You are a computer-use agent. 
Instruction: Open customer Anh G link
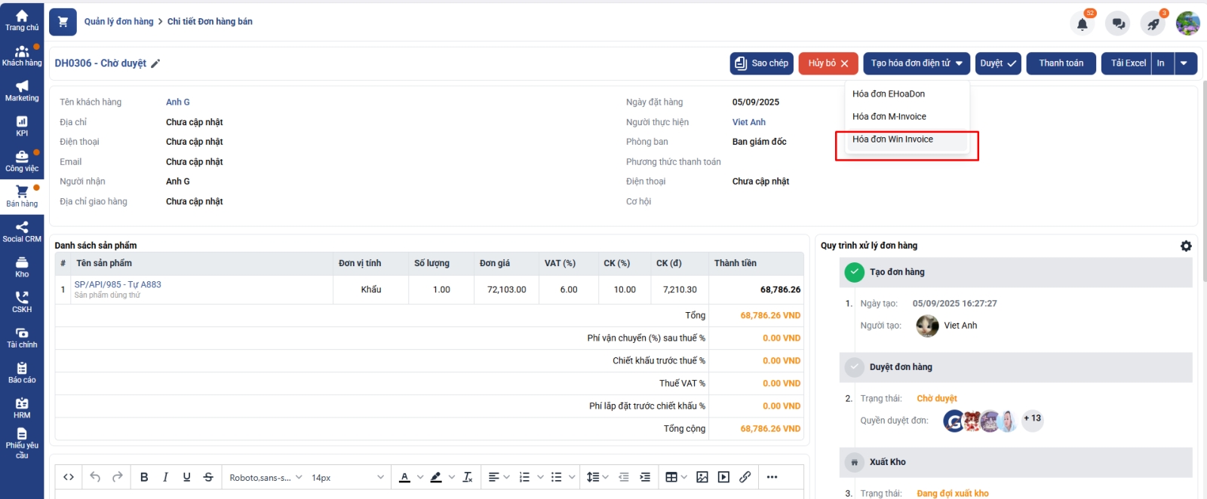pyautogui.click(x=178, y=103)
